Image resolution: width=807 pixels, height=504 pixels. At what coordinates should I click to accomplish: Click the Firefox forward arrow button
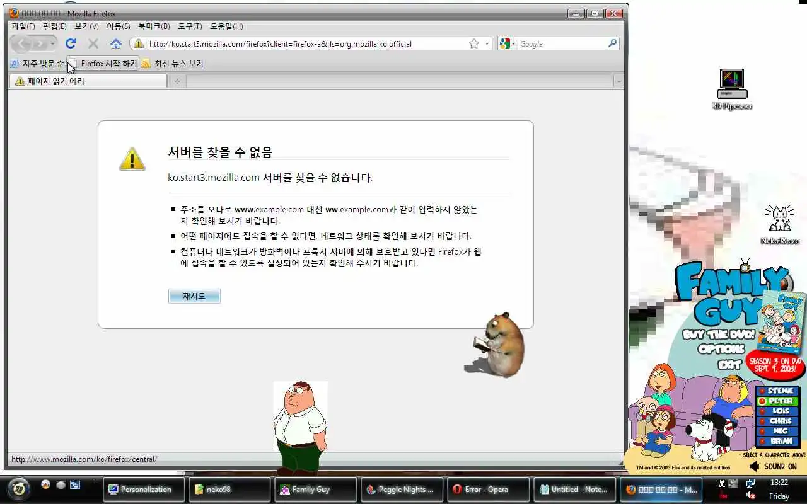[x=40, y=43]
